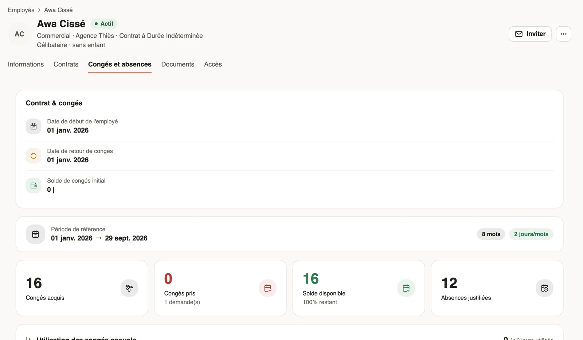Click the return-arrow icon for leave return date
Viewport: 583px width, 340px height.
(34, 156)
